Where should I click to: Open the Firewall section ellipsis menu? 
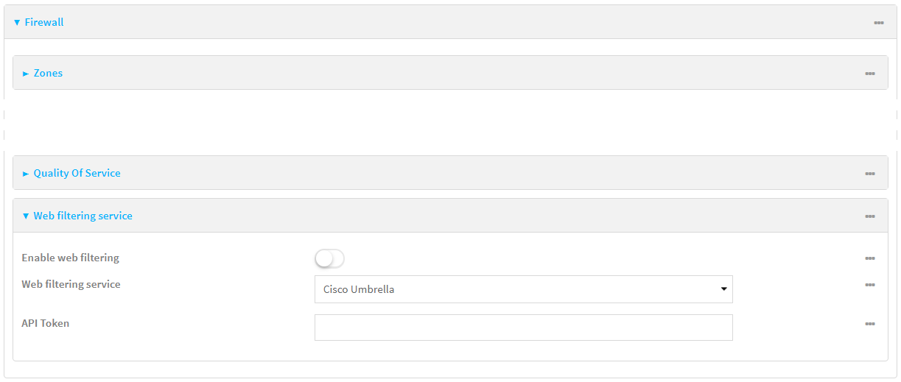[x=878, y=23]
